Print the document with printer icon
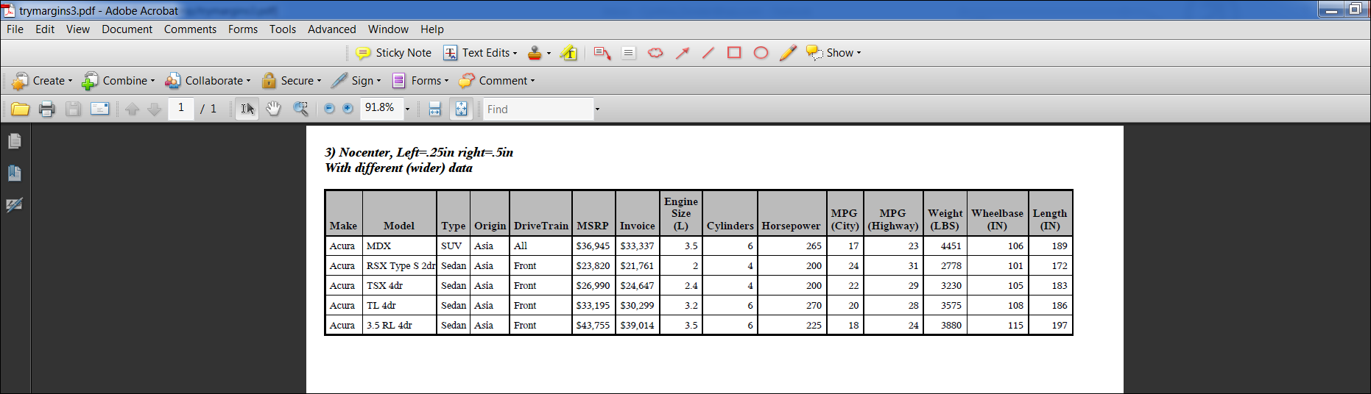 pyautogui.click(x=47, y=109)
